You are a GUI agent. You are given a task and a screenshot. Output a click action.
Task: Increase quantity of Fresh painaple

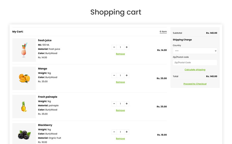[127, 104]
